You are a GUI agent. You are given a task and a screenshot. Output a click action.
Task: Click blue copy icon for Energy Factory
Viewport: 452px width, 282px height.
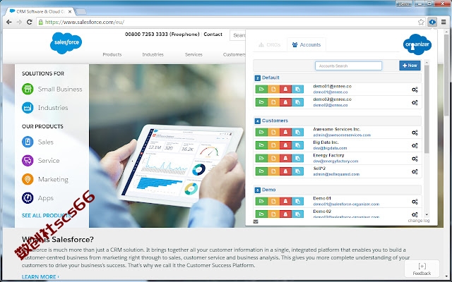pyautogui.click(x=297, y=158)
